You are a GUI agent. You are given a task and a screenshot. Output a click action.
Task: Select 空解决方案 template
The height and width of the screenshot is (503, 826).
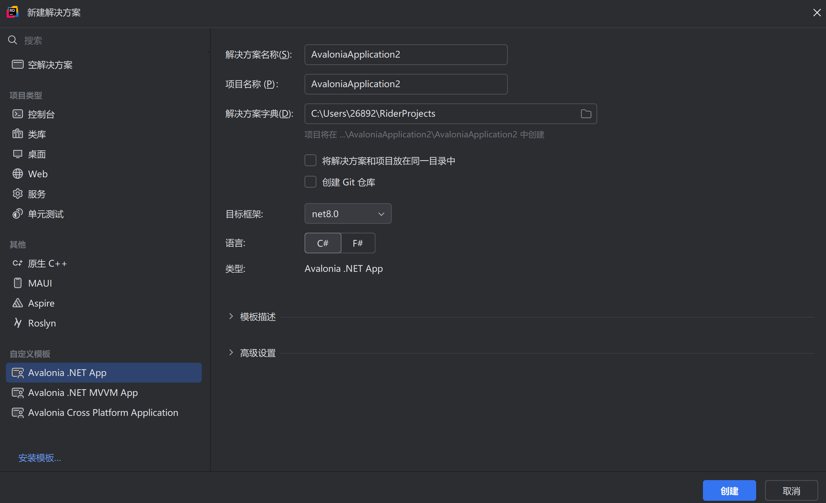click(104, 65)
